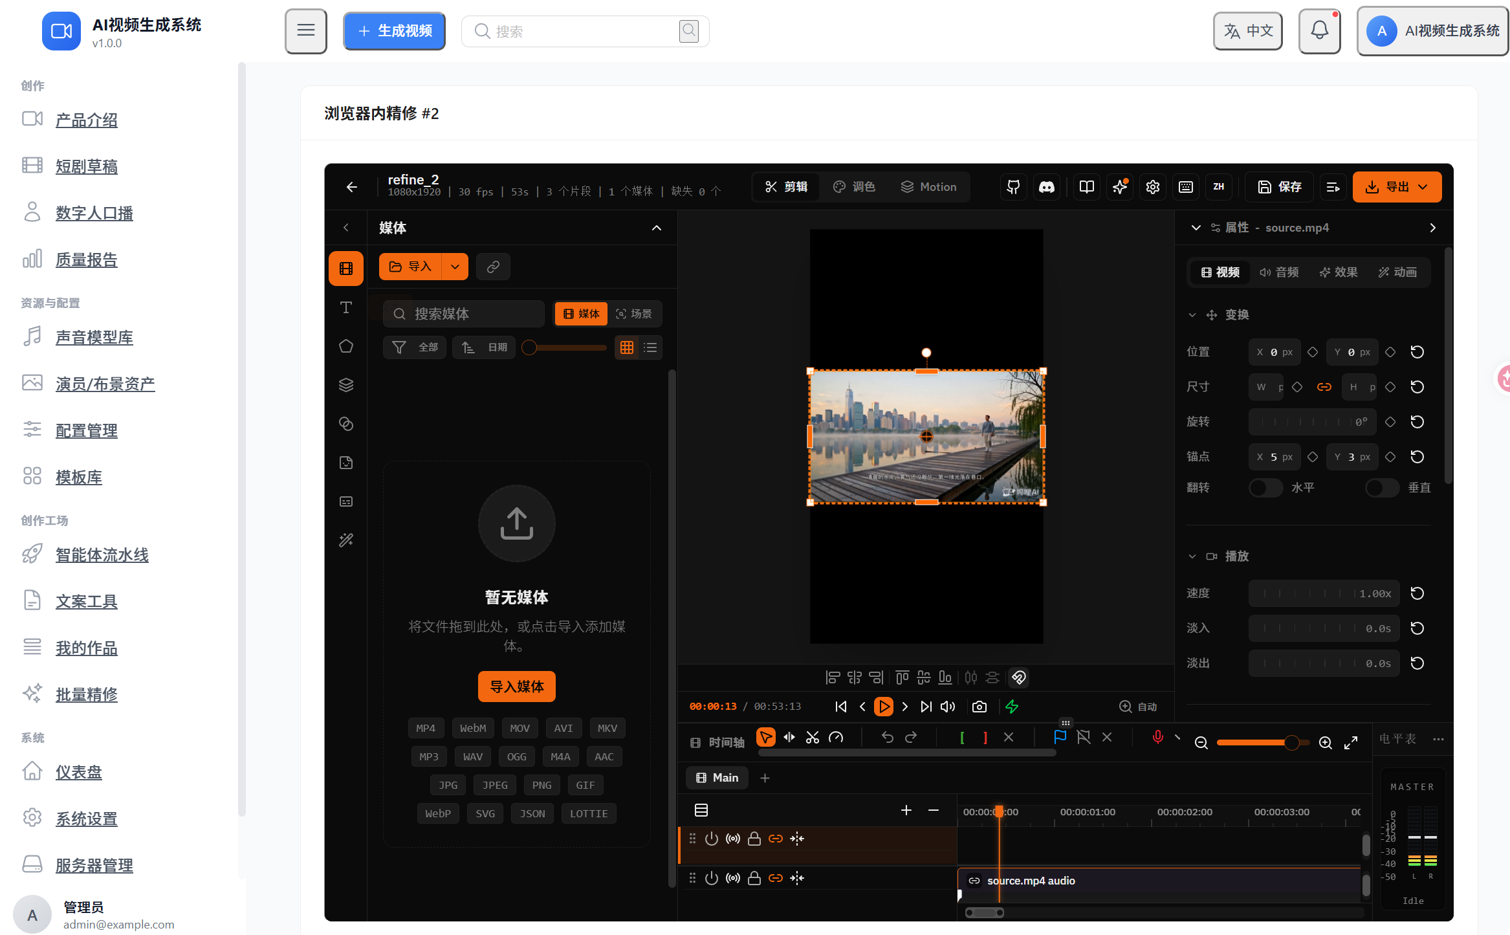Open the subtitles panel icon in sidebar
This screenshot has height=935, width=1510.
346,501
